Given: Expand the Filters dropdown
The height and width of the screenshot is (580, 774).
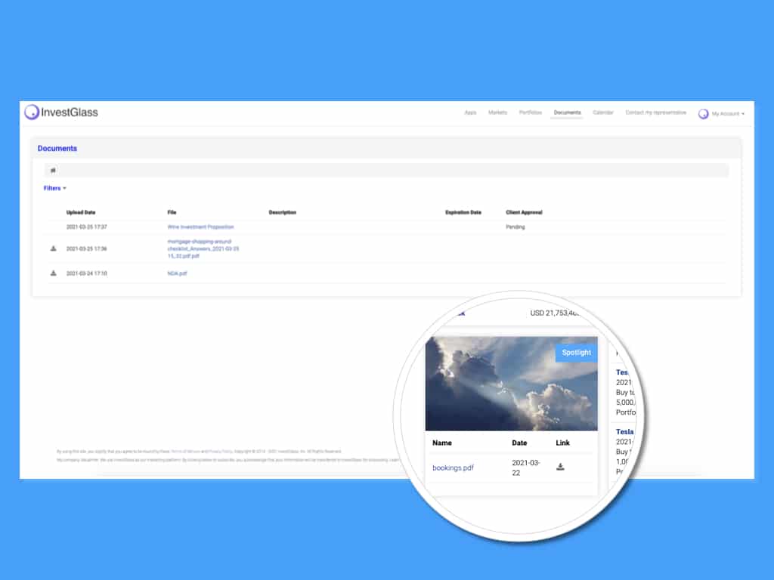Looking at the screenshot, I should tap(54, 188).
